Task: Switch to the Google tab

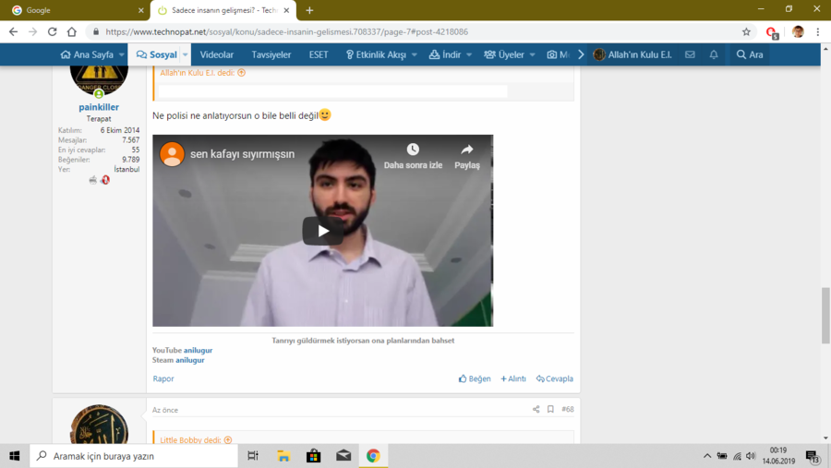Action: (74, 10)
